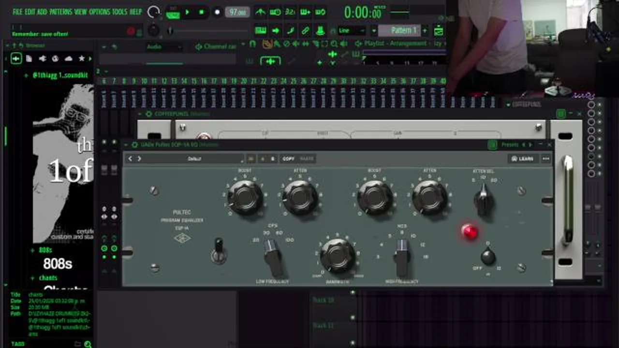Start playback with play button
The height and width of the screenshot is (348, 619).
[188, 12]
